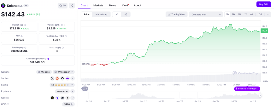Add Solana to watchlist via star button
The width and height of the screenshot is (274, 107).
point(63,6)
